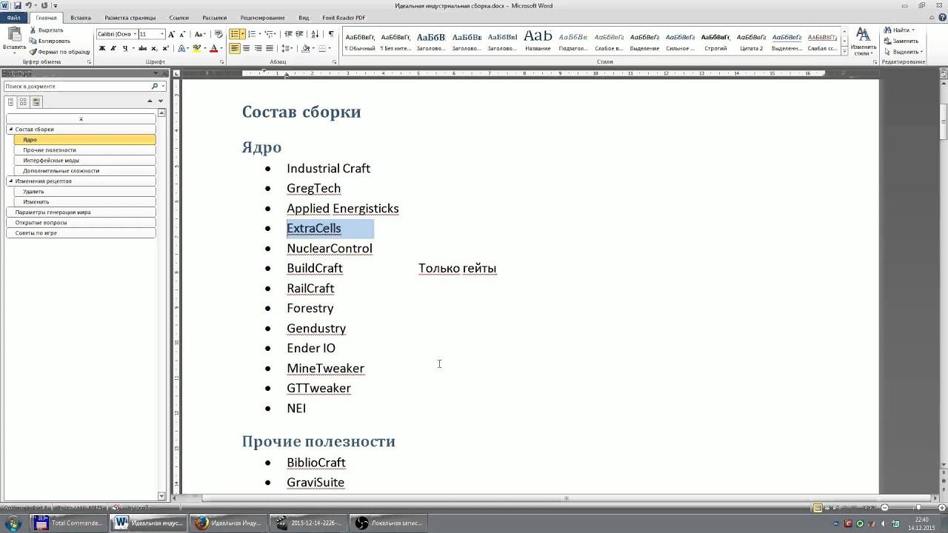This screenshot has height=533, width=948.
Task: Click the Change Styles (Изменить стили) icon
Action: [x=863, y=41]
